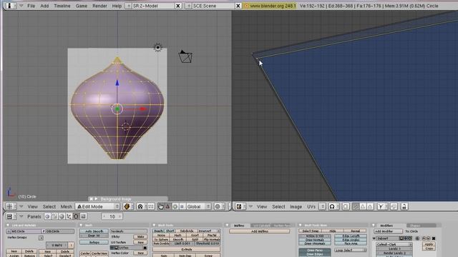Click the Extrude button
Screen dimensions: 458x257
point(186,249)
